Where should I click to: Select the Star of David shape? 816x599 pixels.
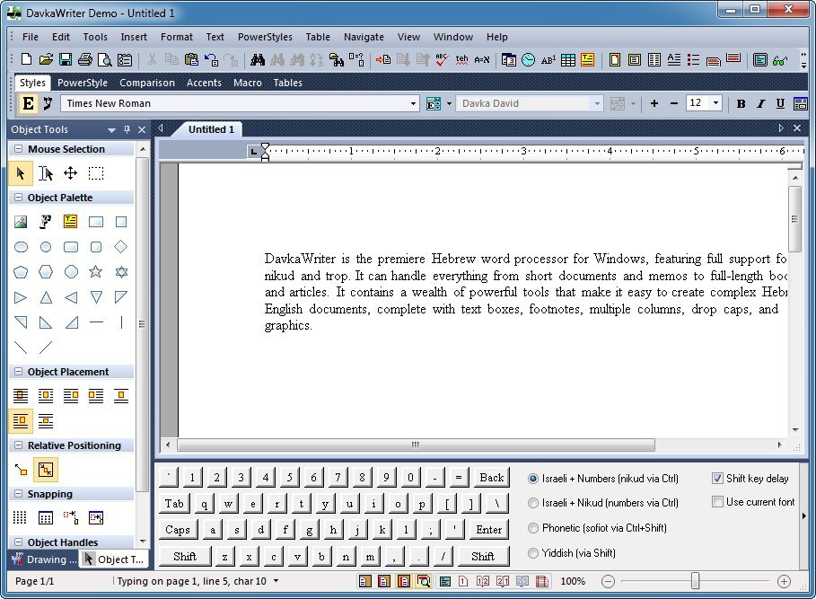[x=121, y=272]
